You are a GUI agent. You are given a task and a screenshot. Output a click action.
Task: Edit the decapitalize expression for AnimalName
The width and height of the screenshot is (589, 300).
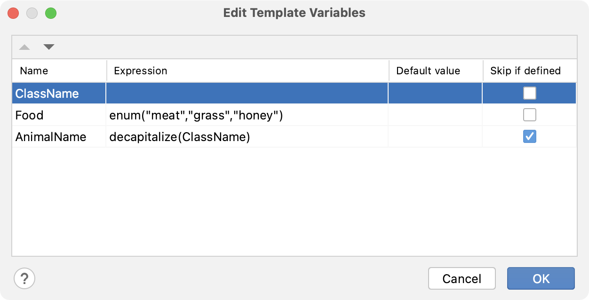[179, 136]
